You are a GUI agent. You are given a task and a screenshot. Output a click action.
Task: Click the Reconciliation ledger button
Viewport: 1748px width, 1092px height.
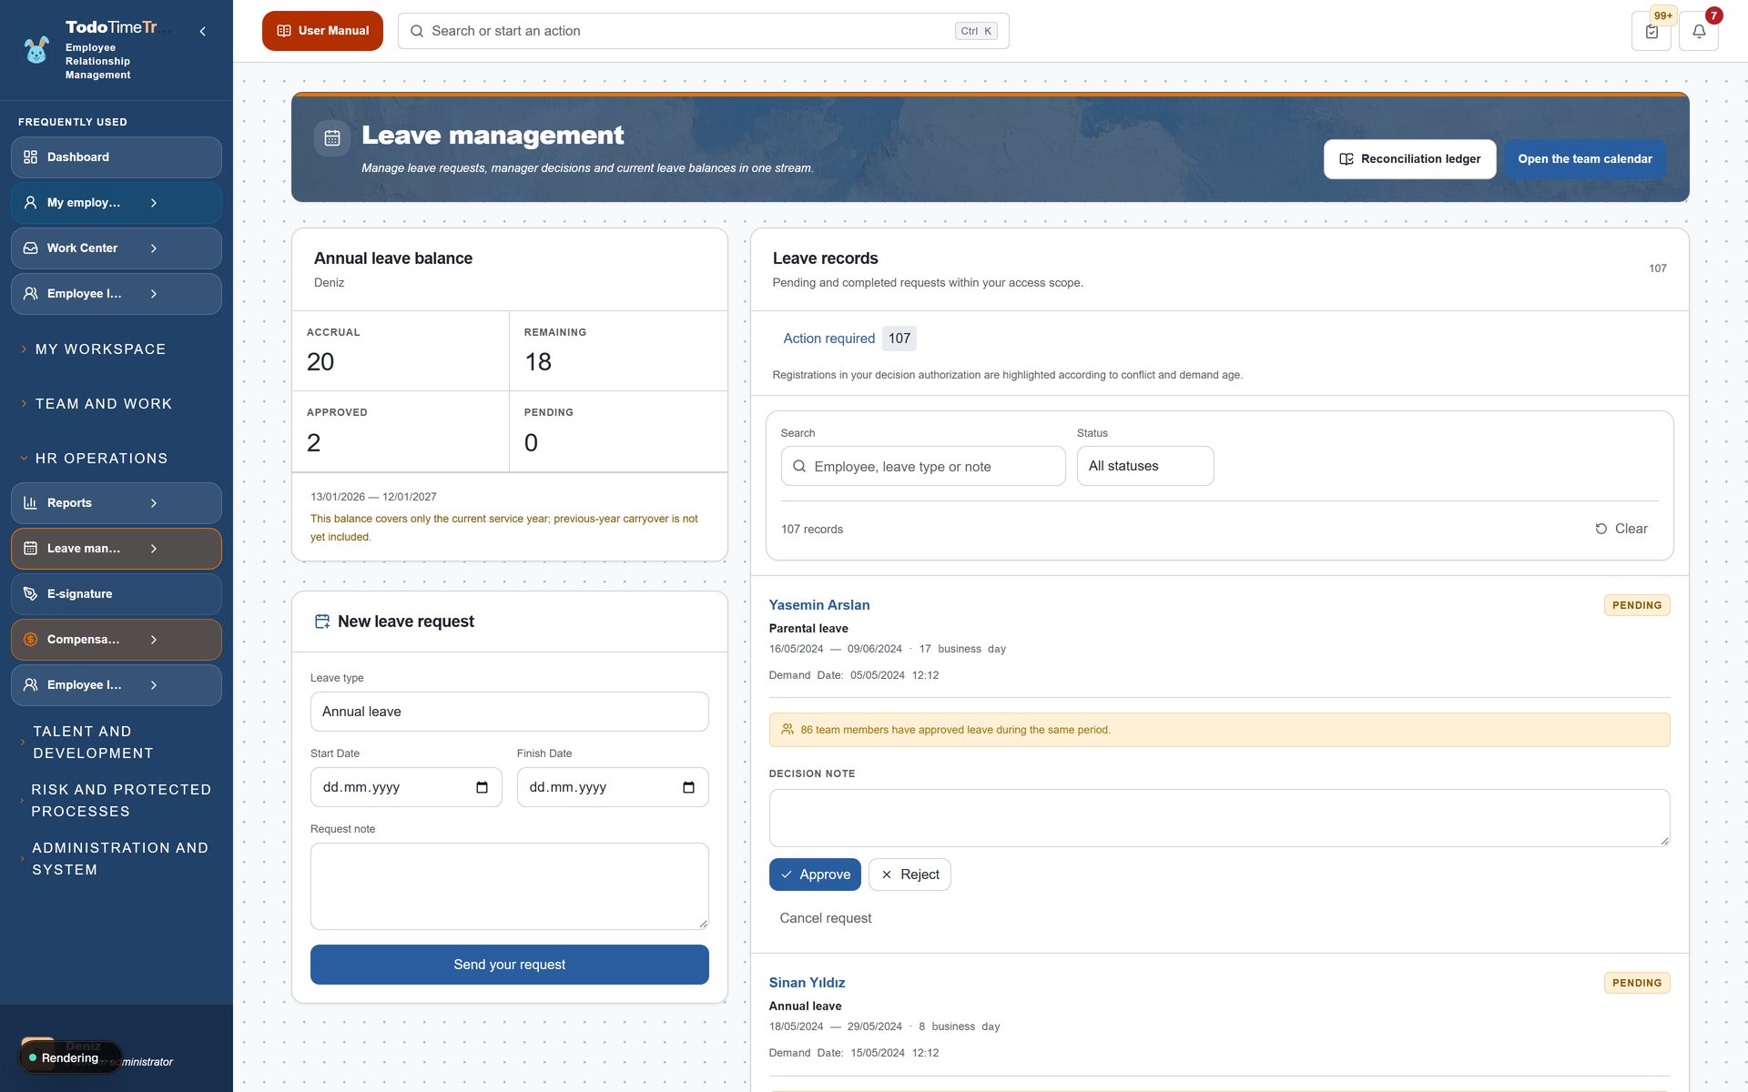pos(1409,159)
